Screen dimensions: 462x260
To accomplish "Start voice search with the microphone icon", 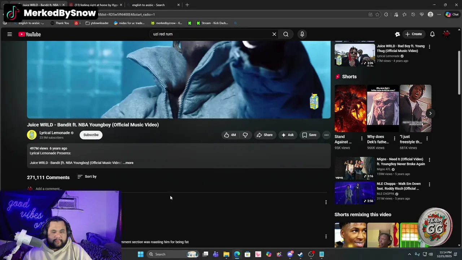I will click(x=302, y=34).
